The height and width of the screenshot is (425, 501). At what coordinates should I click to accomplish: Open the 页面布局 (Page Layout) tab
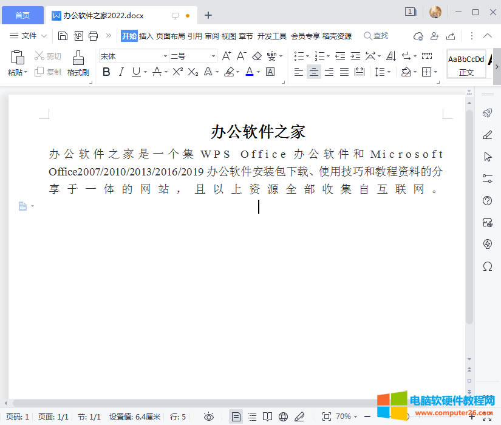[170, 36]
